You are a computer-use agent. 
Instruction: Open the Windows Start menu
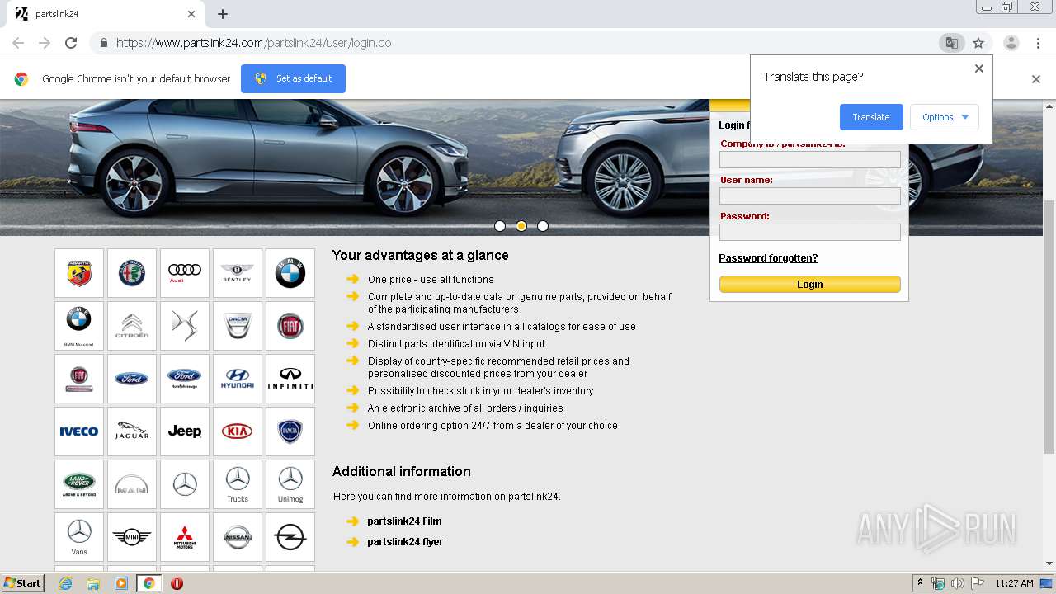coord(23,583)
